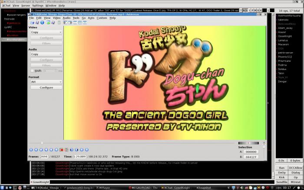Screen dimensions: 304x190
Task: Toggle XChat channel mode M button
Action: pos(255,10)
